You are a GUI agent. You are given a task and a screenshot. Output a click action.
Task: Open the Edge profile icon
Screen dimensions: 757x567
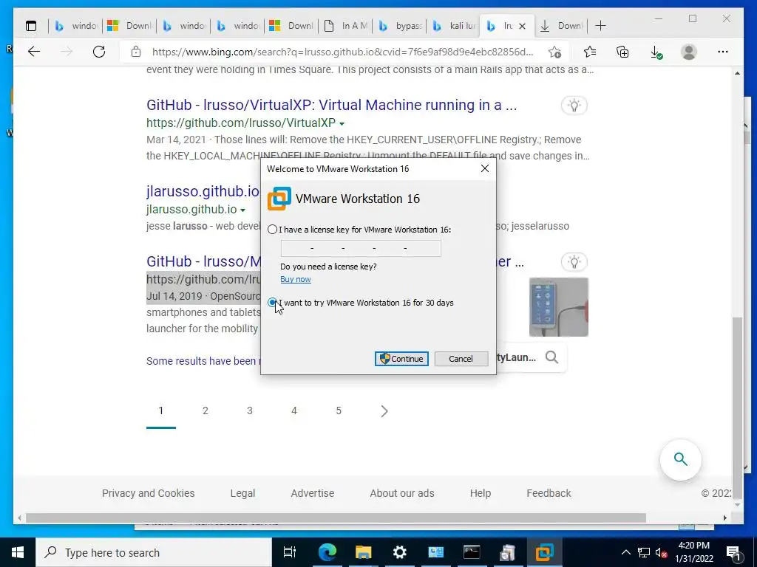pos(689,52)
